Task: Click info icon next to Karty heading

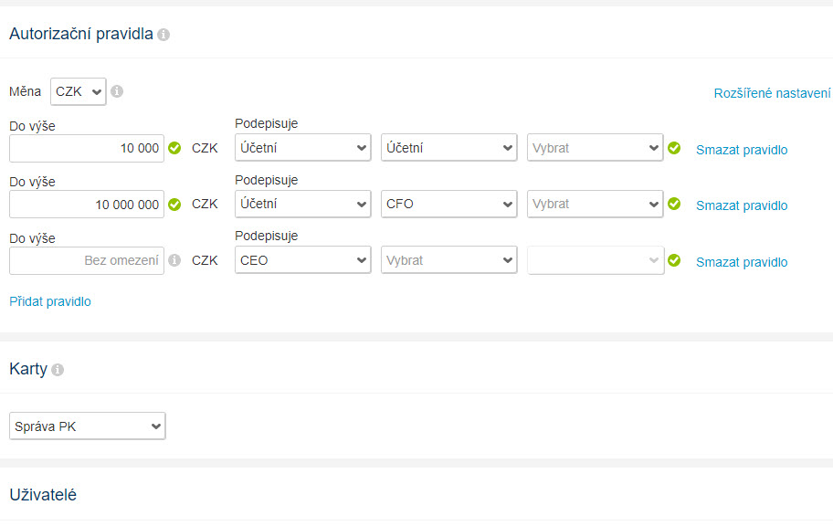Action: [x=58, y=370]
